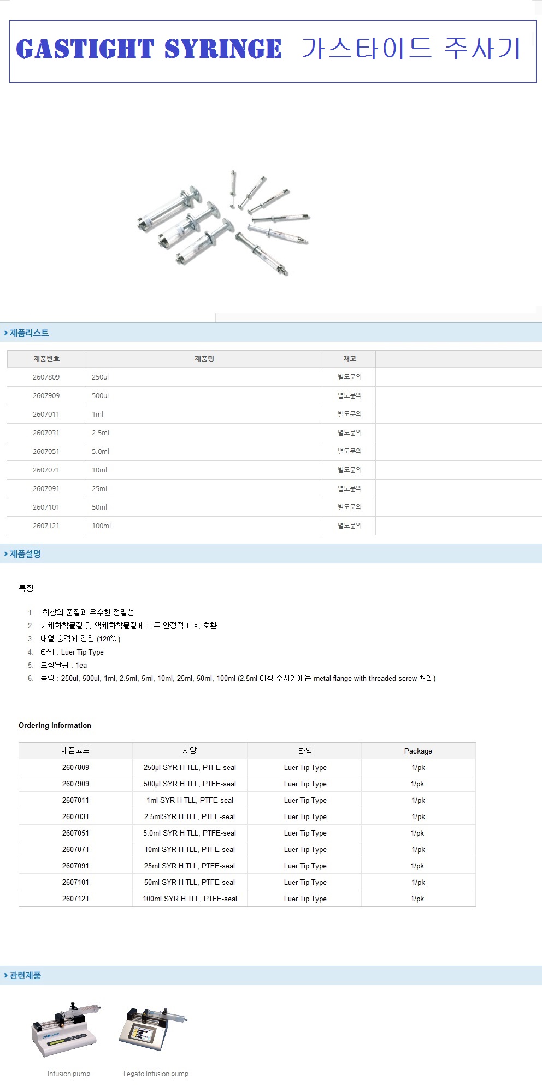Click the 특징 features heading

tap(26, 588)
